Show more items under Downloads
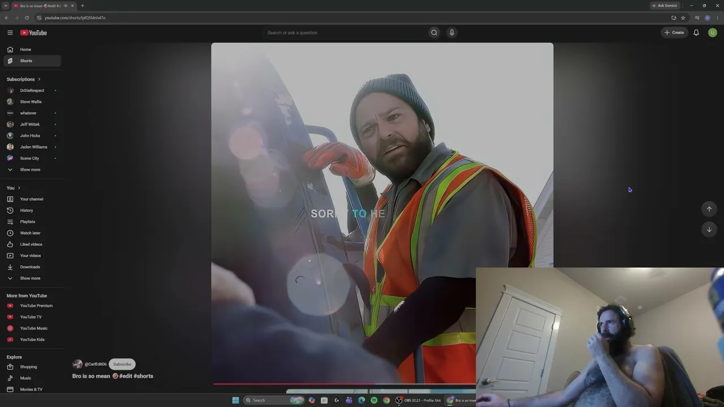Screen dimensions: 724x407 (x=32, y=278)
